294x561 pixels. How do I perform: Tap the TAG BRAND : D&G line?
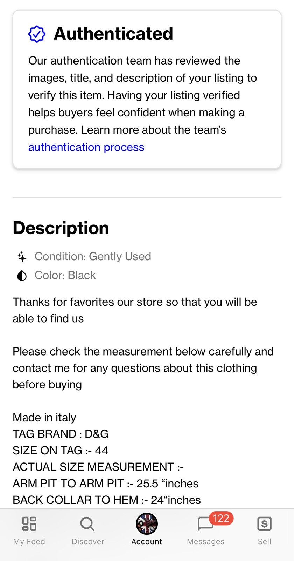pos(61,434)
